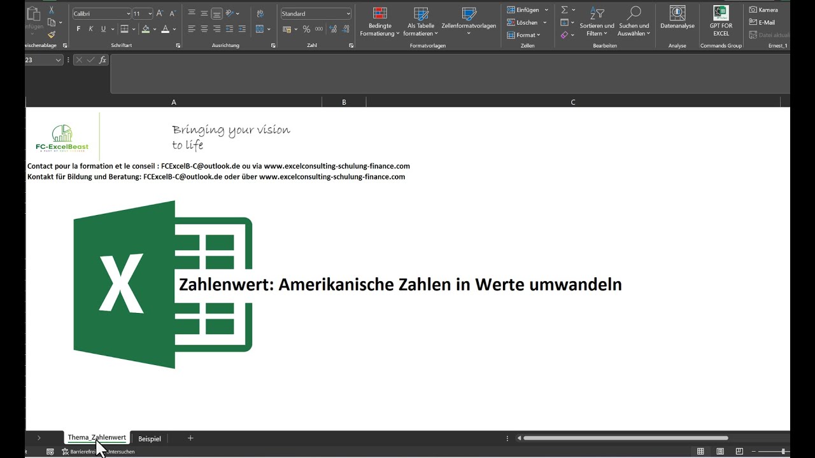Screen dimensions: 815x458
Task: Toggle wrap text icon
Action: coord(260,13)
